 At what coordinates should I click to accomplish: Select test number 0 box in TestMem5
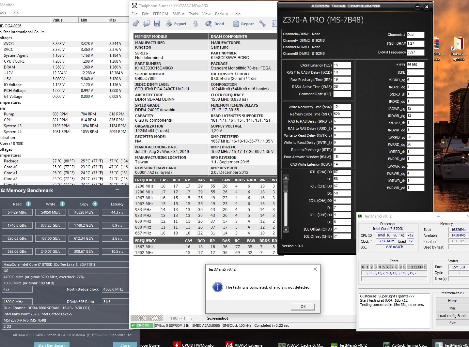click(x=363, y=267)
